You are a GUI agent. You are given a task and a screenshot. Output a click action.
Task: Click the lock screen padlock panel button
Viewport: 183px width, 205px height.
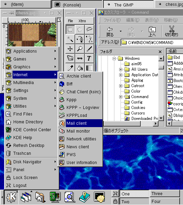(x=115, y=201)
